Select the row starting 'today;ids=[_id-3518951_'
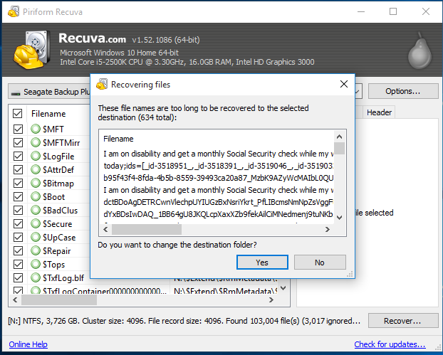This screenshot has height=355, width=443. click(x=218, y=166)
